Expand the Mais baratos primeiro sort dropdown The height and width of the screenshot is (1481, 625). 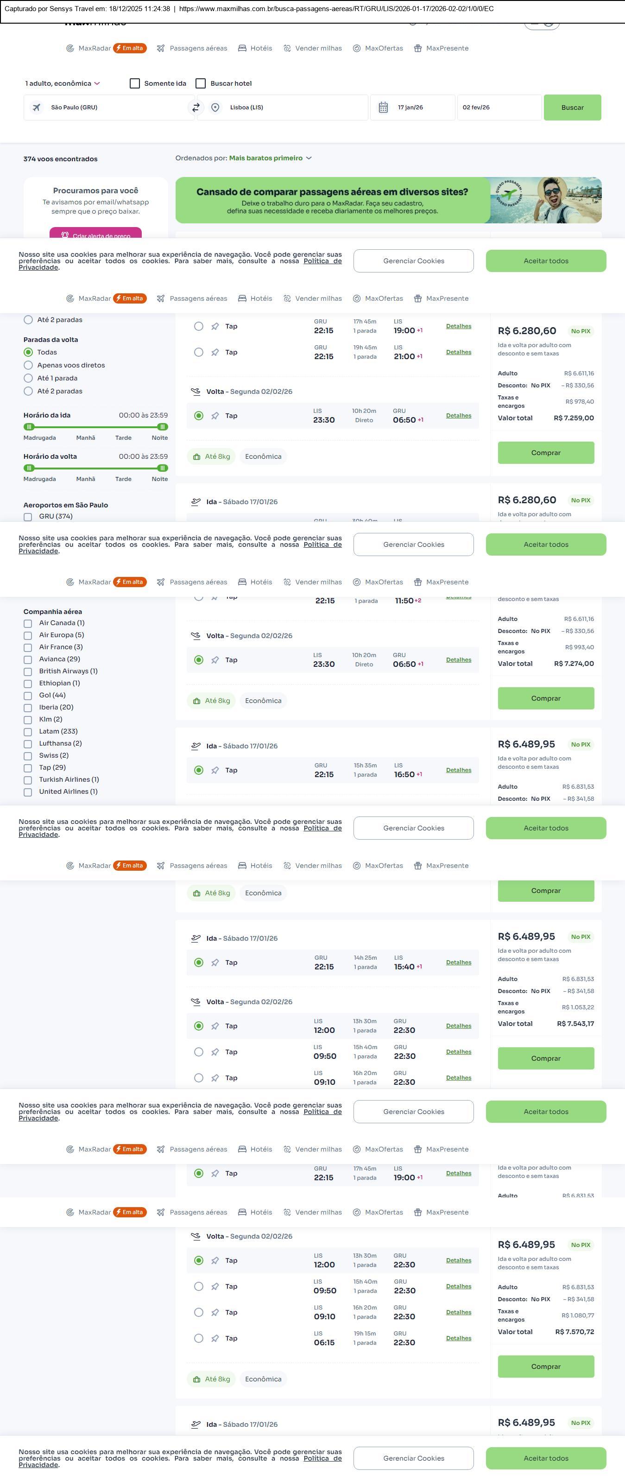(270, 158)
